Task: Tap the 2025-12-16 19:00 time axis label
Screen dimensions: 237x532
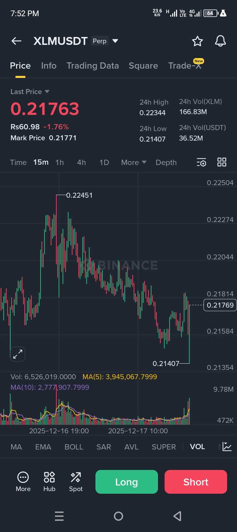Action: coord(59,431)
